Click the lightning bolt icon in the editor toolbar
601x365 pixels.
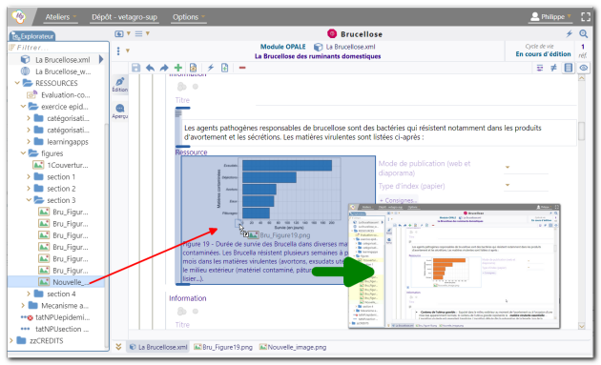(211, 68)
